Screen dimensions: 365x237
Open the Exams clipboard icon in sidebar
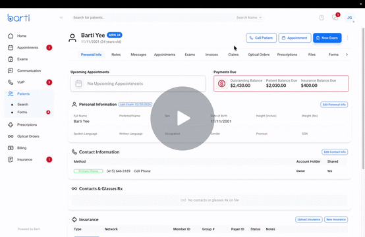11,59
